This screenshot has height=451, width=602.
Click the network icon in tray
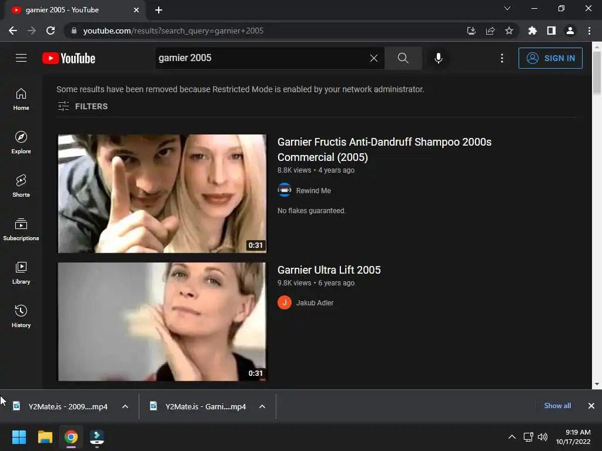(529, 437)
